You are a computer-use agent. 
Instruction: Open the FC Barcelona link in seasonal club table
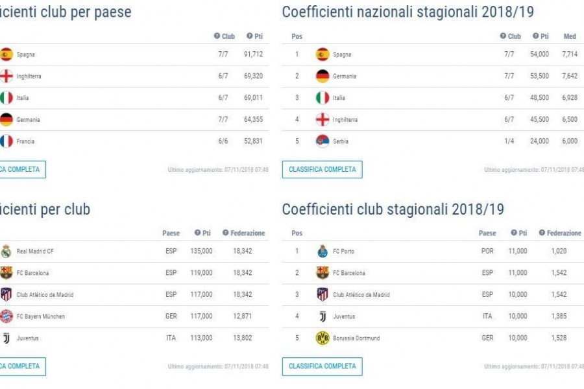[x=349, y=273]
